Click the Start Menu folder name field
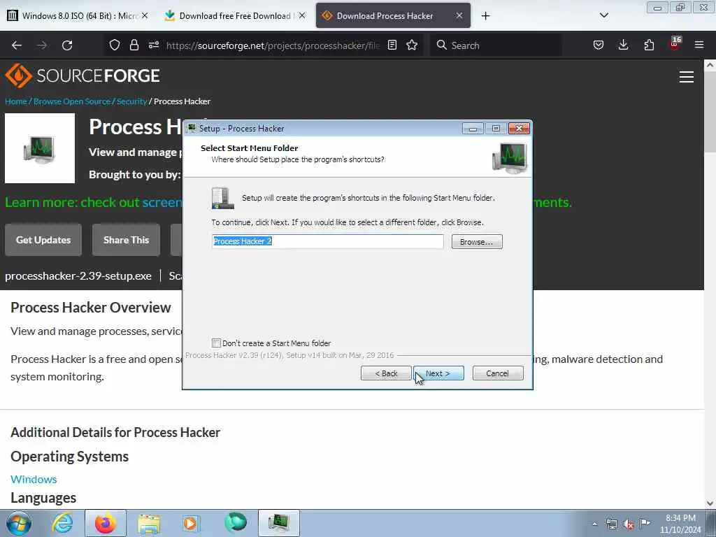The image size is (716, 537). pyautogui.click(x=328, y=241)
